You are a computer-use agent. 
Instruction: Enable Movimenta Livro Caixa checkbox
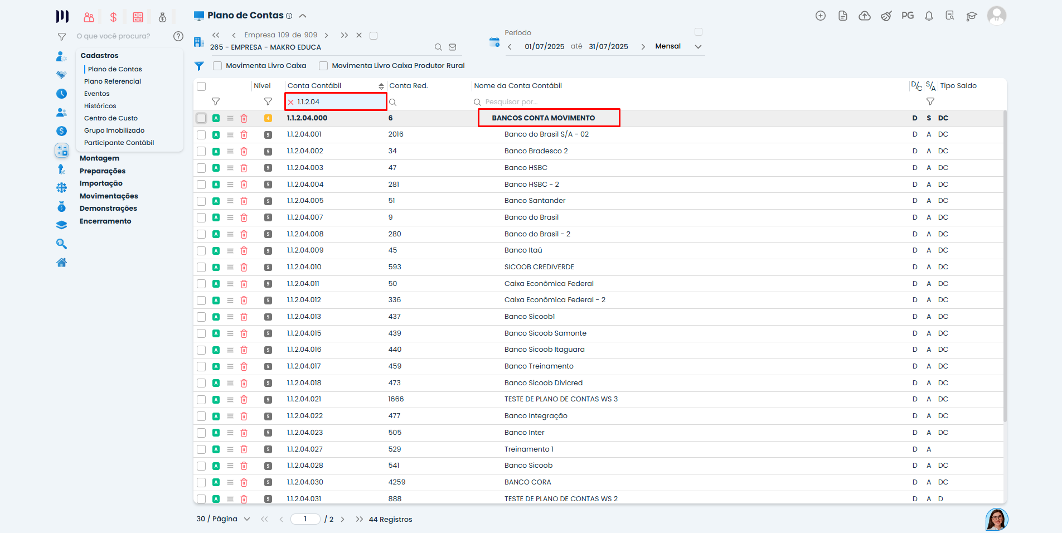tap(218, 66)
